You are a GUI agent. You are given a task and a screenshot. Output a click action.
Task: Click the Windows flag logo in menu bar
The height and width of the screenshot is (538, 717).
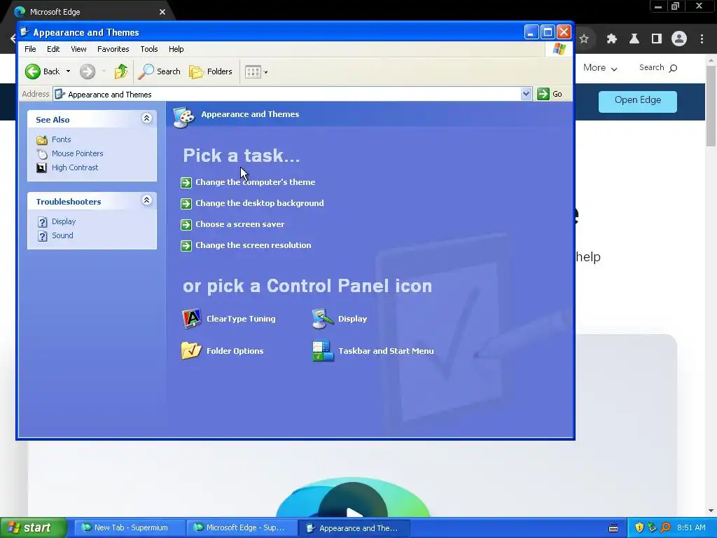pyautogui.click(x=559, y=49)
